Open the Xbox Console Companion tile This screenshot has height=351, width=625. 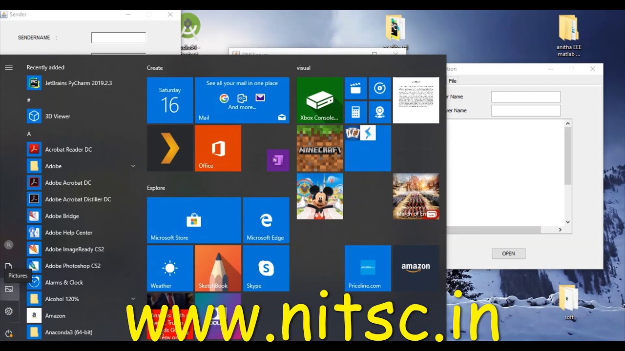(319, 100)
